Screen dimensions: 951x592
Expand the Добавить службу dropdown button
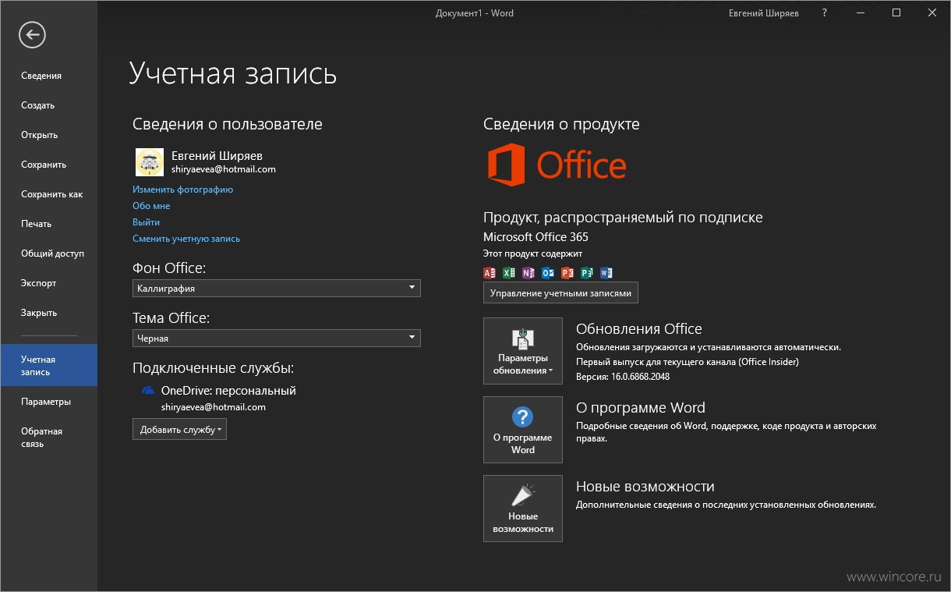click(x=179, y=429)
